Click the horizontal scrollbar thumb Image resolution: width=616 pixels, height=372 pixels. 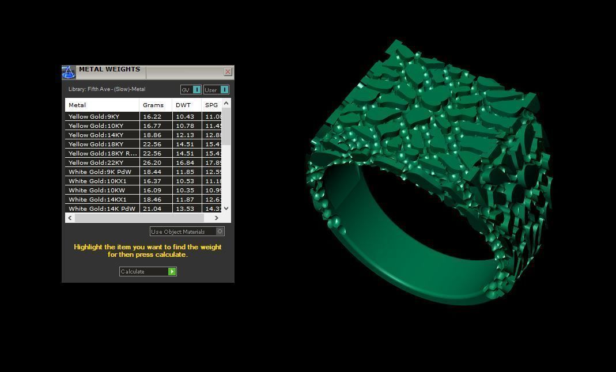[x=139, y=218]
